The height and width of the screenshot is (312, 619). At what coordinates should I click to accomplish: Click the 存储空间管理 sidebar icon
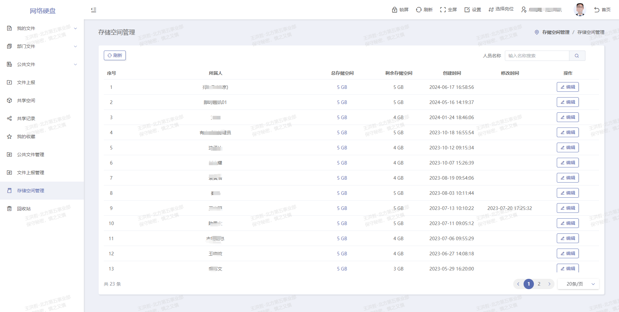(9, 191)
